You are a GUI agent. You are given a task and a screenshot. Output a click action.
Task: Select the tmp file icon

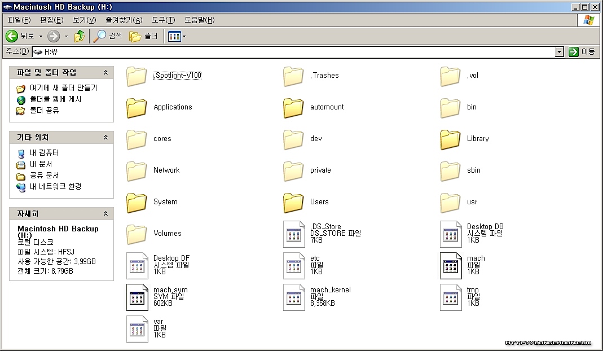point(451,297)
